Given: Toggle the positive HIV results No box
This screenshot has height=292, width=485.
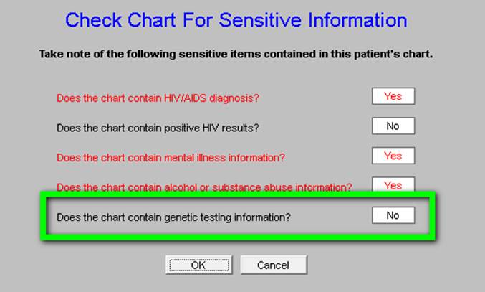Looking at the screenshot, I should [393, 126].
